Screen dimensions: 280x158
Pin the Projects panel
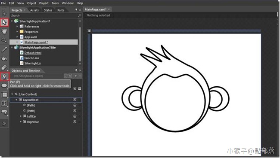click(x=76, y=10)
